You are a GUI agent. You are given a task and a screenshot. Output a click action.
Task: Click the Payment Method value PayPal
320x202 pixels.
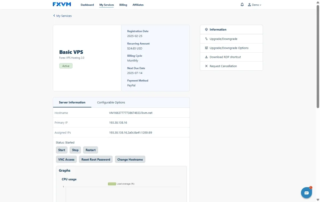[x=131, y=85]
